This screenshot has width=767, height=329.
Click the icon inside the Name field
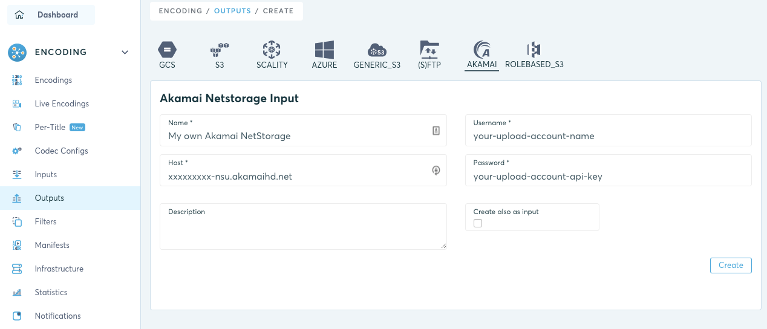coord(436,131)
